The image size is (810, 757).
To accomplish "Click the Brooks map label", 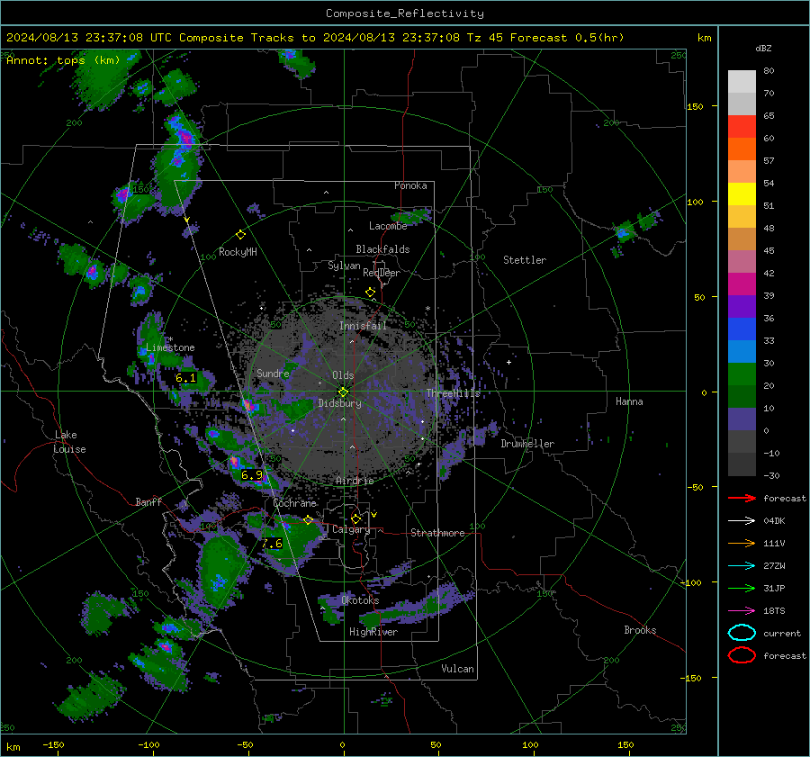I will [640, 630].
